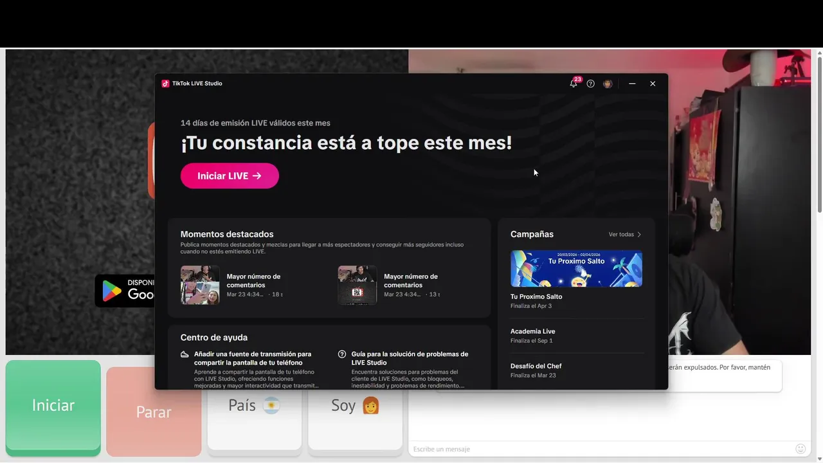The height and width of the screenshot is (463, 823).
Task: Click Centro de ayuda section heading
Action: 214,338
